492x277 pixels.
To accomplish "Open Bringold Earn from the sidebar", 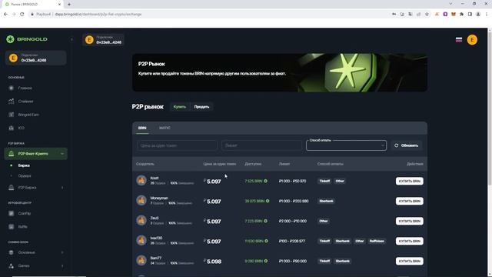I will click(28, 115).
